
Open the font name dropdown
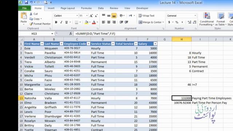(x=77, y=16)
